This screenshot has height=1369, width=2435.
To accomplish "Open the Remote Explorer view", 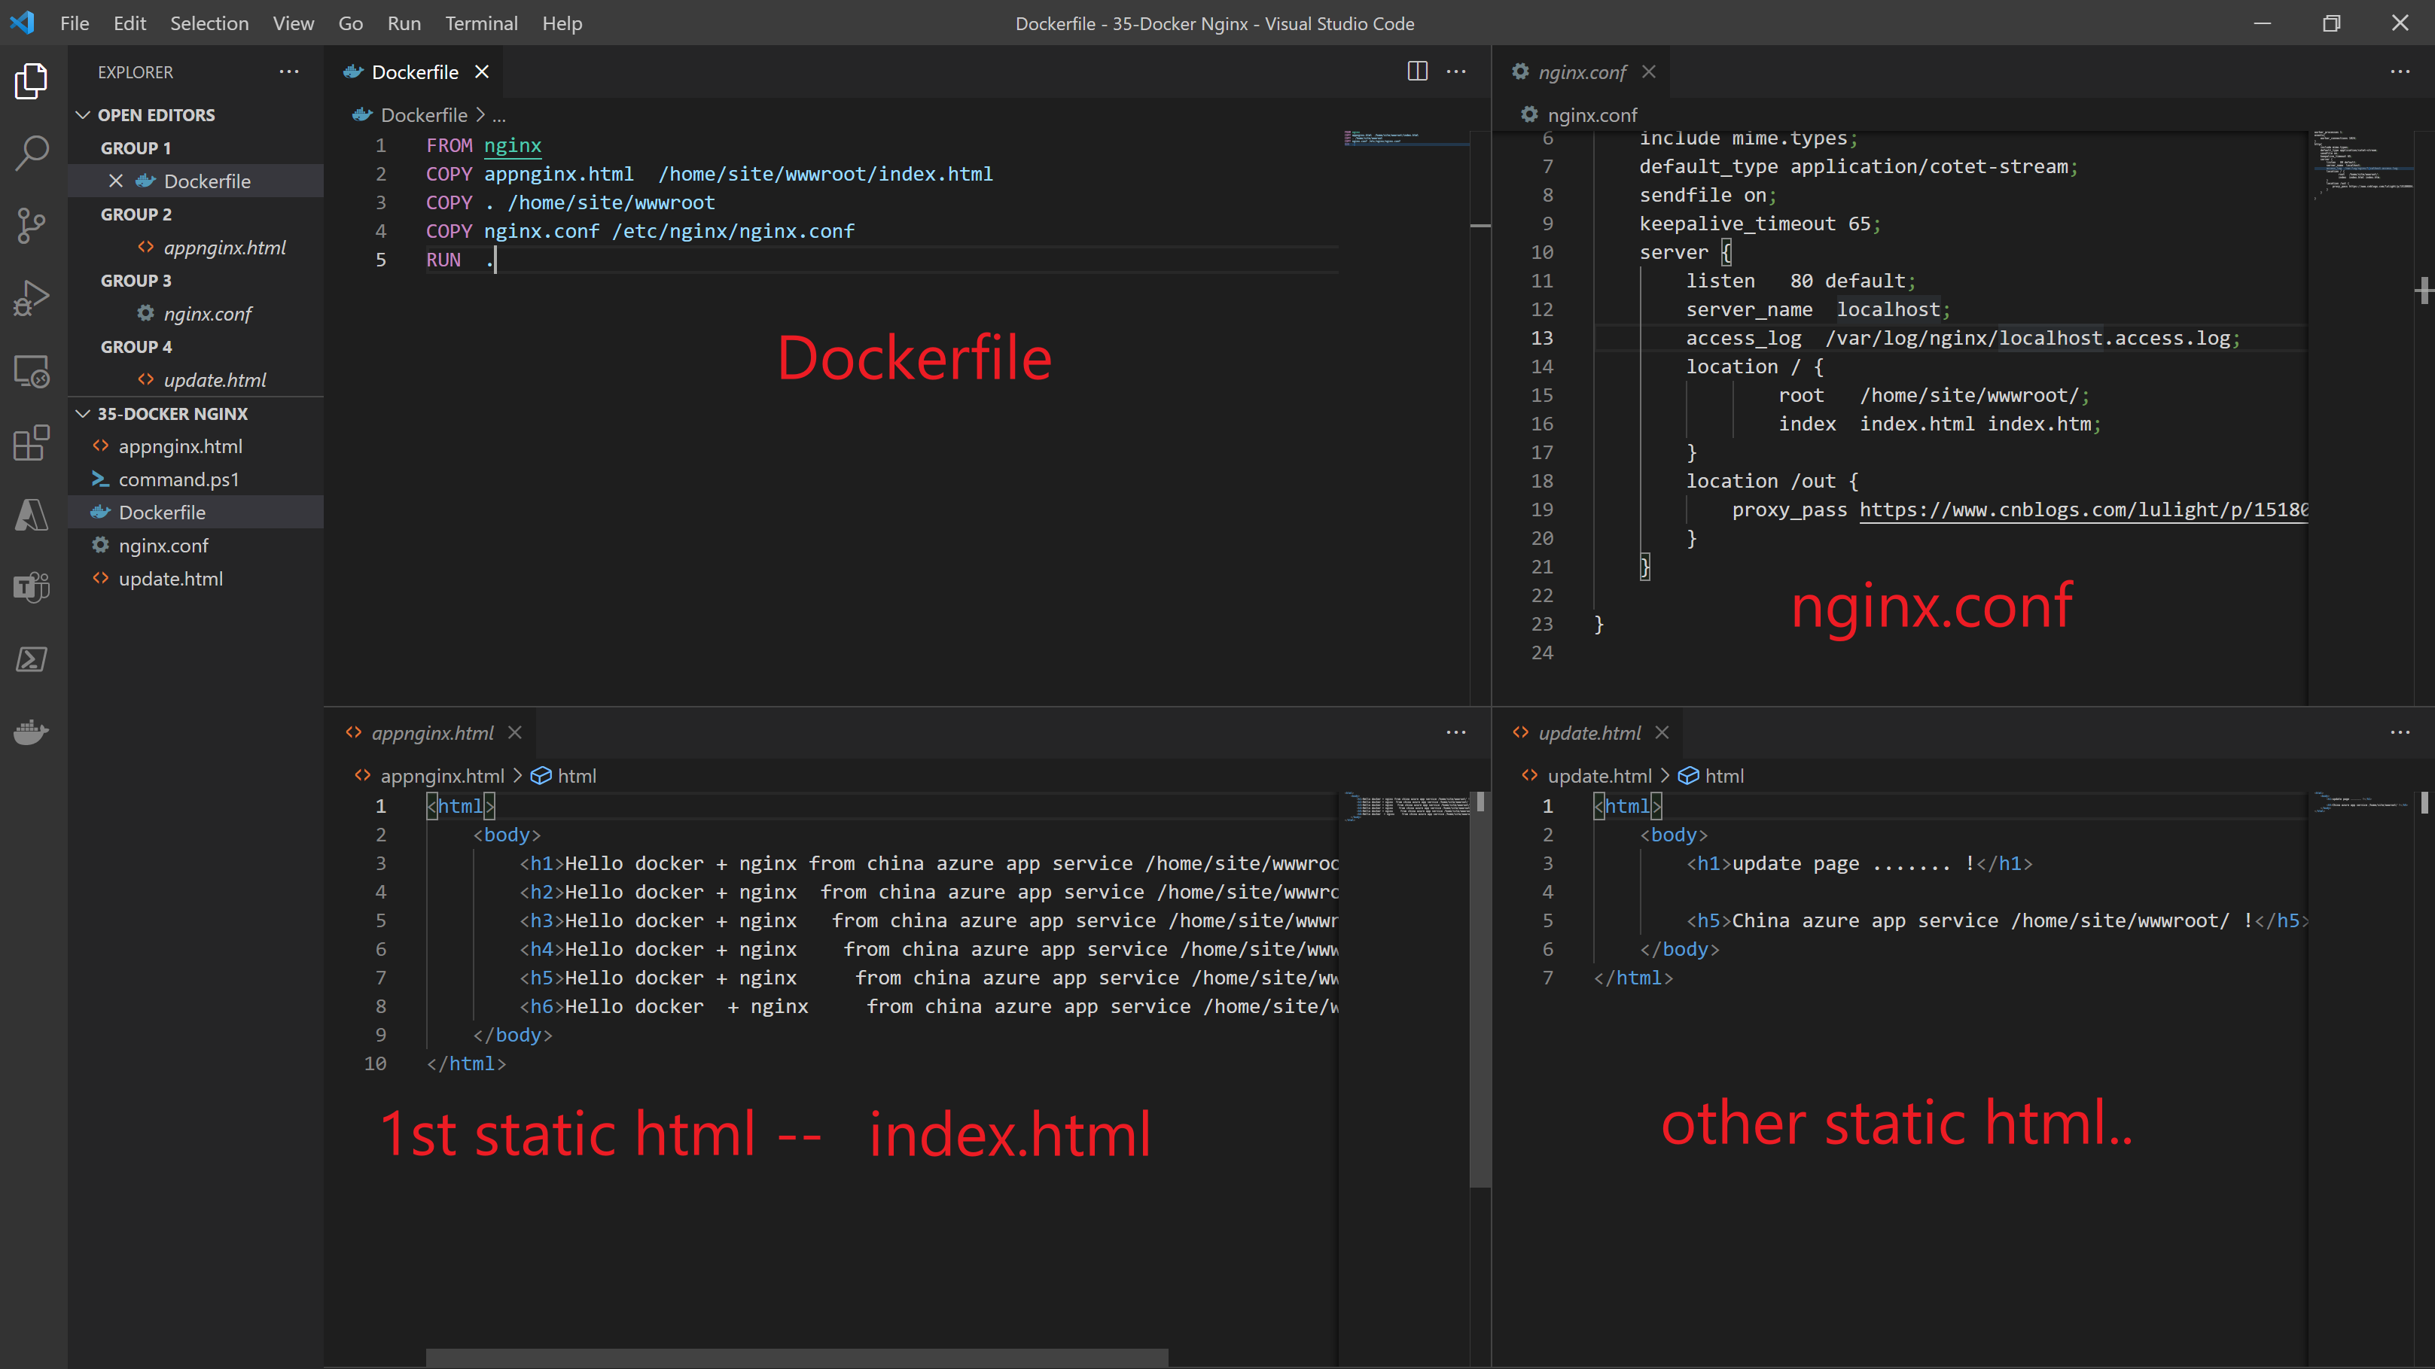I will (x=32, y=370).
